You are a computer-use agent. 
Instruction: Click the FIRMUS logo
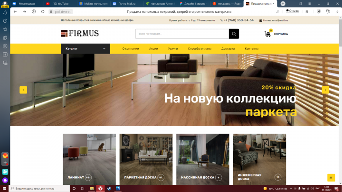[x=80, y=34]
